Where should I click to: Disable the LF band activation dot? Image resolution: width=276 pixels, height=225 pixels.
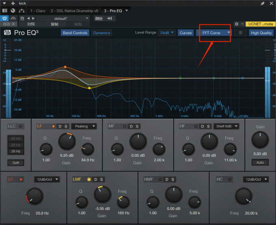53,126
